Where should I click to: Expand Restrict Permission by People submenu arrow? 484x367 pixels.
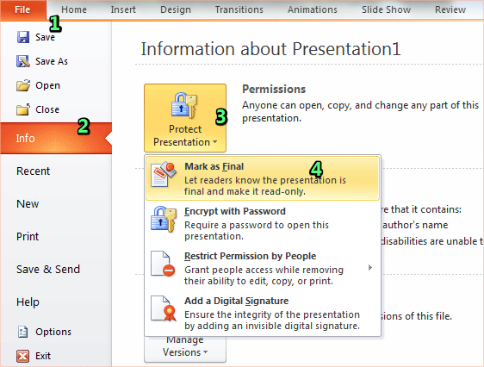(370, 267)
